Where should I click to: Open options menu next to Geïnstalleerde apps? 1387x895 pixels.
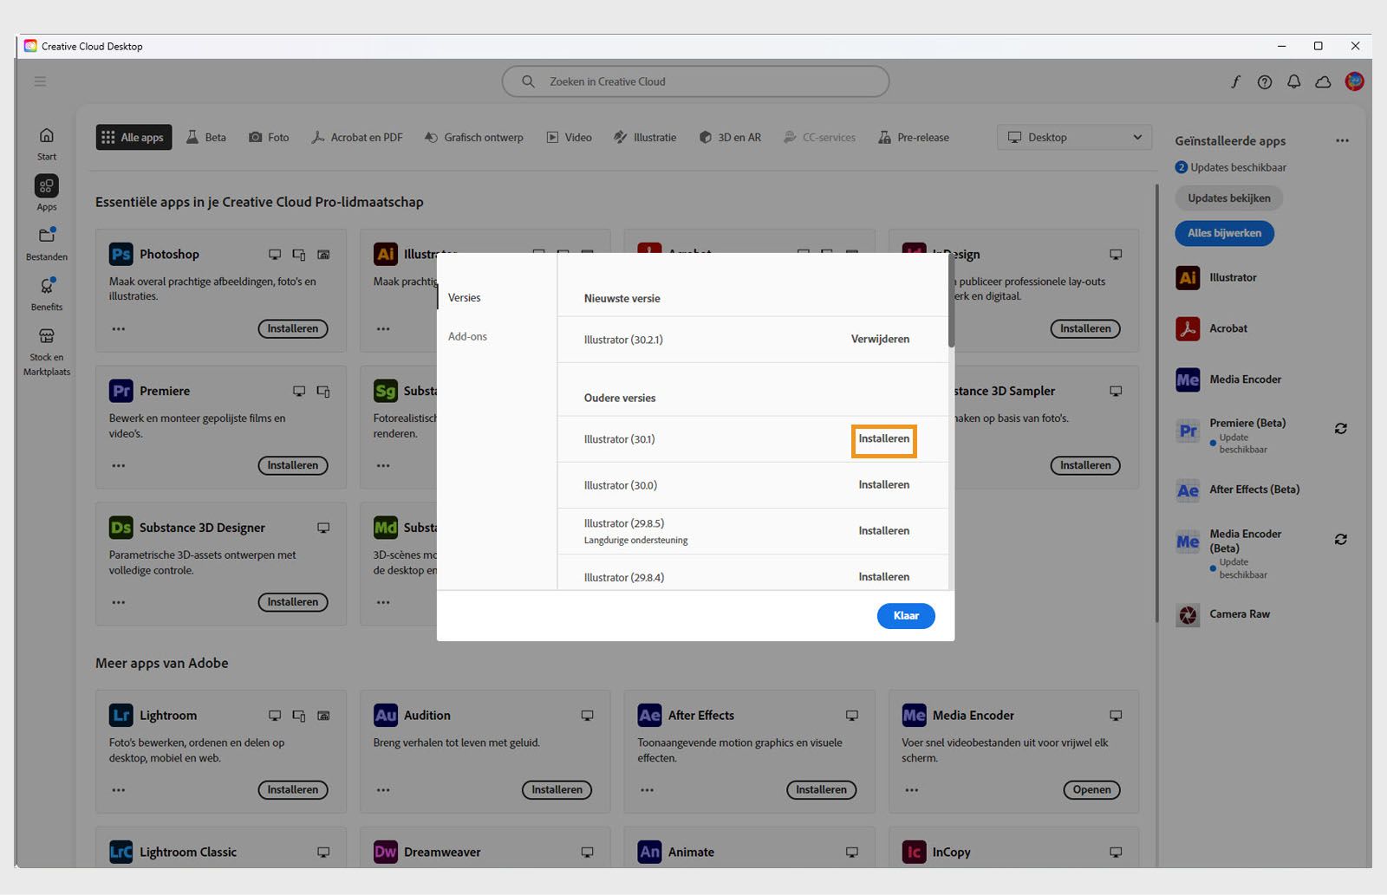1342,140
